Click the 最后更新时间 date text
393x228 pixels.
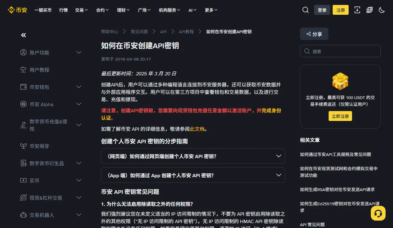[139, 74]
